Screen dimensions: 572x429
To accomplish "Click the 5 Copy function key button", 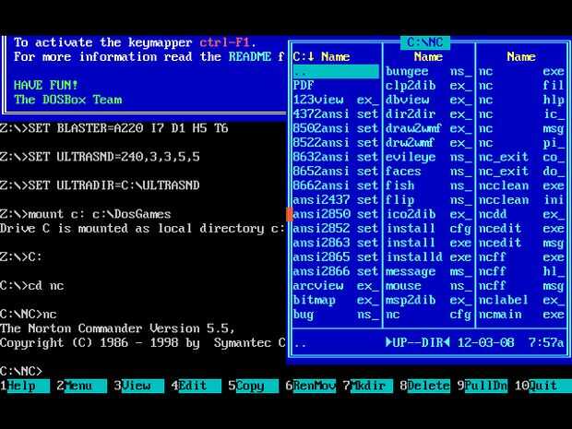I will [254, 386].
